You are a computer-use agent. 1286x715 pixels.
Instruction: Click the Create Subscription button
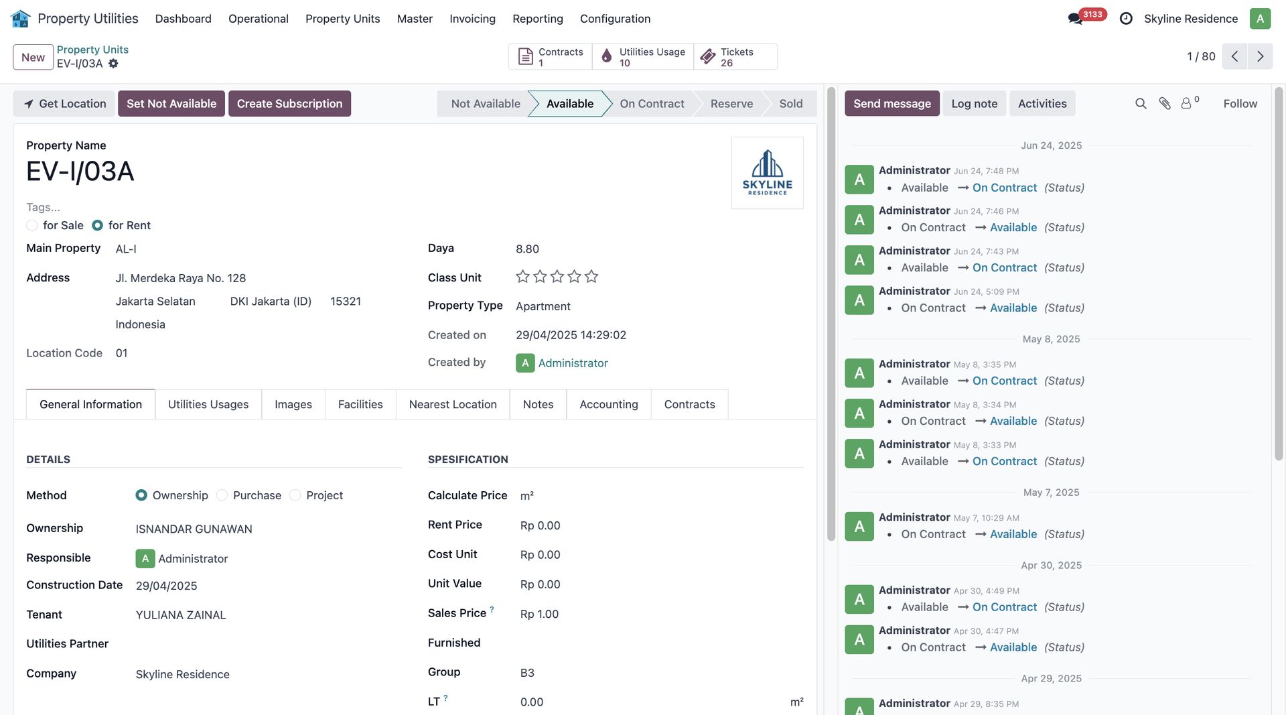coord(289,103)
